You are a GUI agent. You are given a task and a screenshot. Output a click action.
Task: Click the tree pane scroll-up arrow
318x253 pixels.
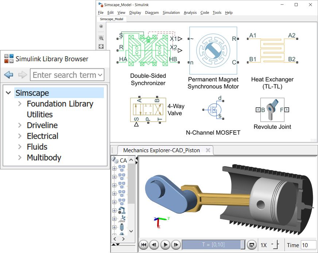(x=131, y=160)
